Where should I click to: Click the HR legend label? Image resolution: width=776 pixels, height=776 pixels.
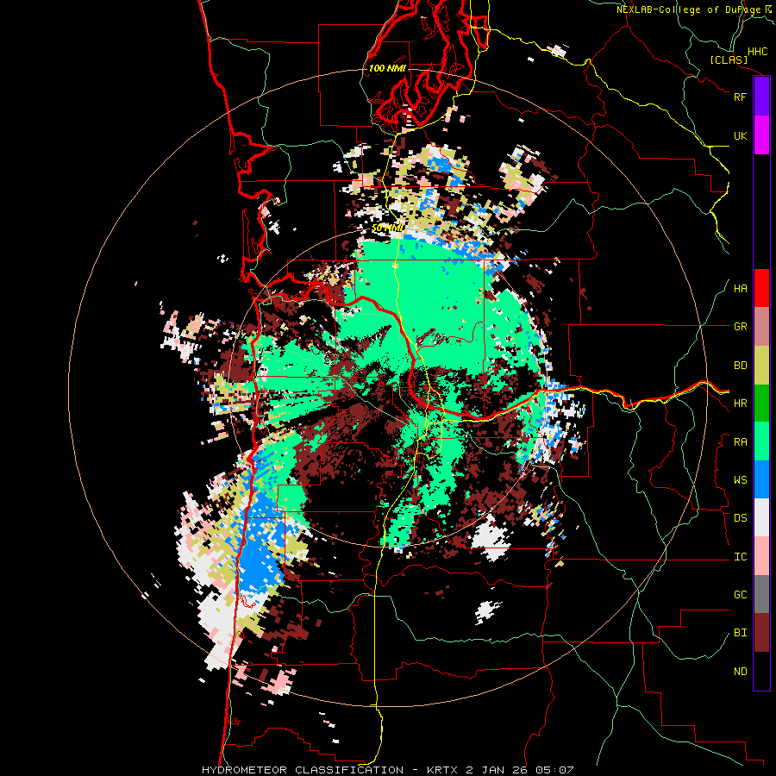tap(740, 404)
